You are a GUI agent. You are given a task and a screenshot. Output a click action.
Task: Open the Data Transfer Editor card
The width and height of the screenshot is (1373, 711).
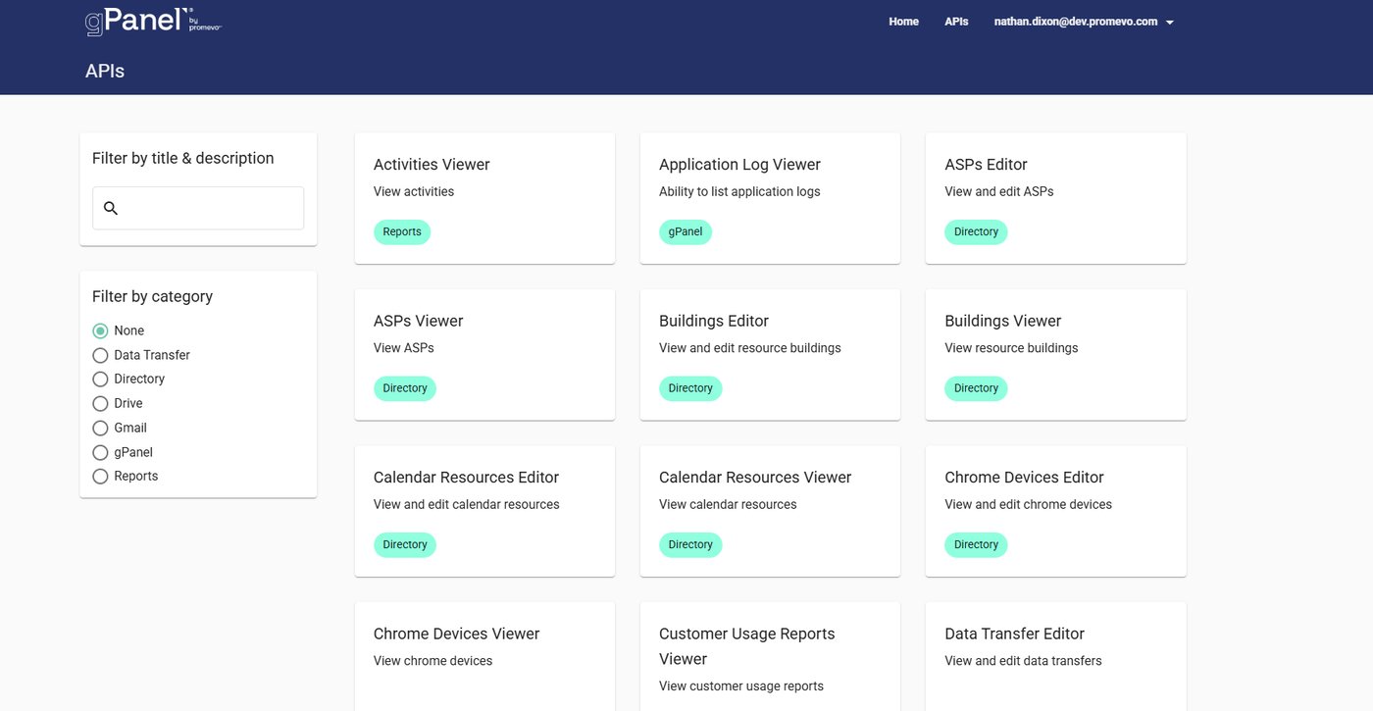pos(1056,657)
